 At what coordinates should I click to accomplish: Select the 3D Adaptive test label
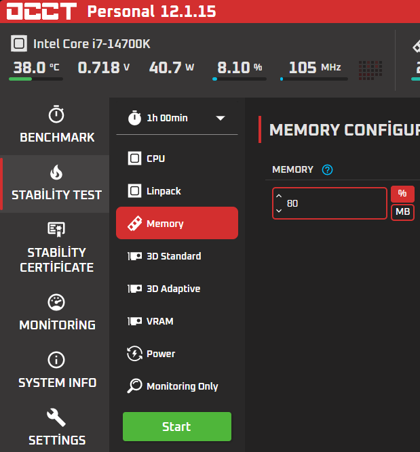(174, 289)
